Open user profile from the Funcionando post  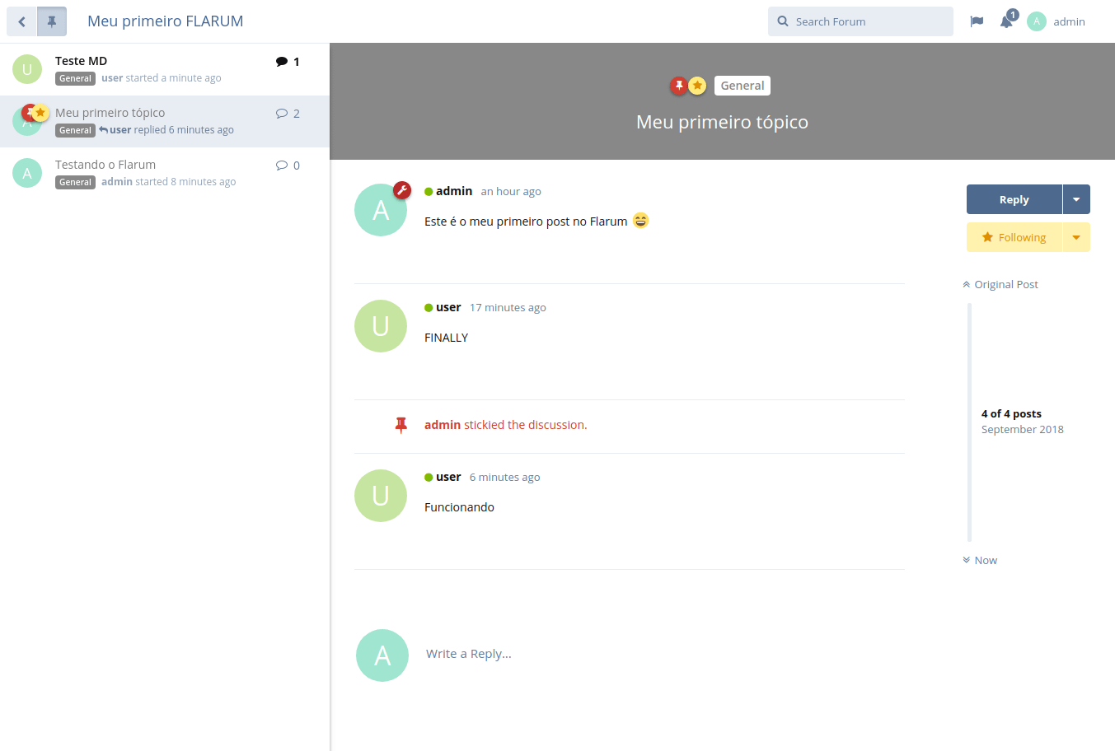448,477
